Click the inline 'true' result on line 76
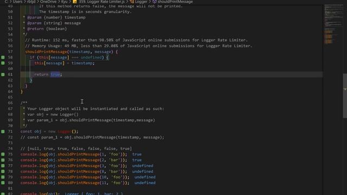The height and width of the screenshot is (195, 347). pyautogui.click(x=137, y=160)
